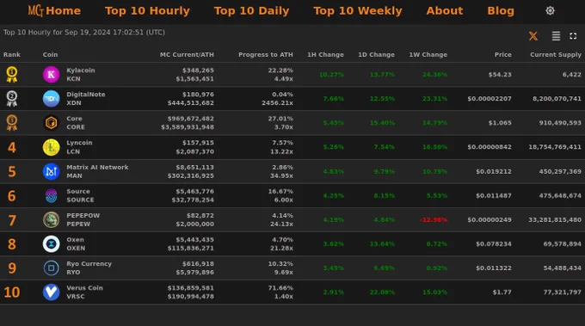This screenshot has height=326, width=585.
Task: Click the Verus Coin V logo
Action: coord(51,292)
